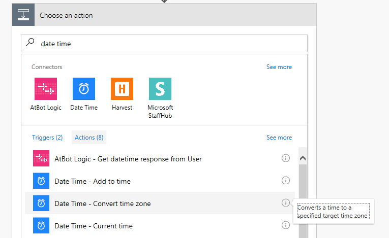Click the Choose an action header icon
Viewport: 389px width, 238px height.
(23, 15)
